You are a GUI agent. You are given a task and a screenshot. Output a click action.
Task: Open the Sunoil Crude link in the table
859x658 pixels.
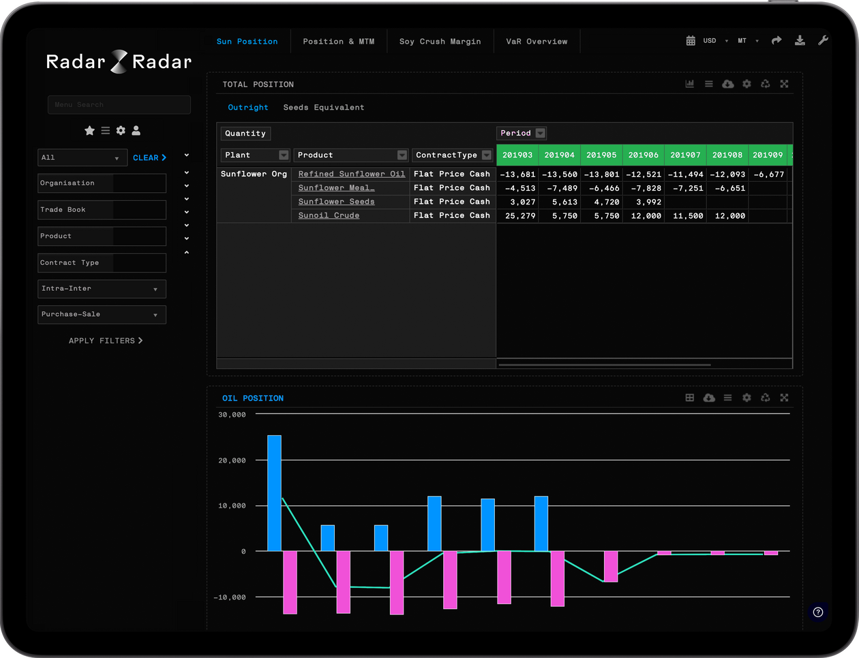tap(329, 215)
